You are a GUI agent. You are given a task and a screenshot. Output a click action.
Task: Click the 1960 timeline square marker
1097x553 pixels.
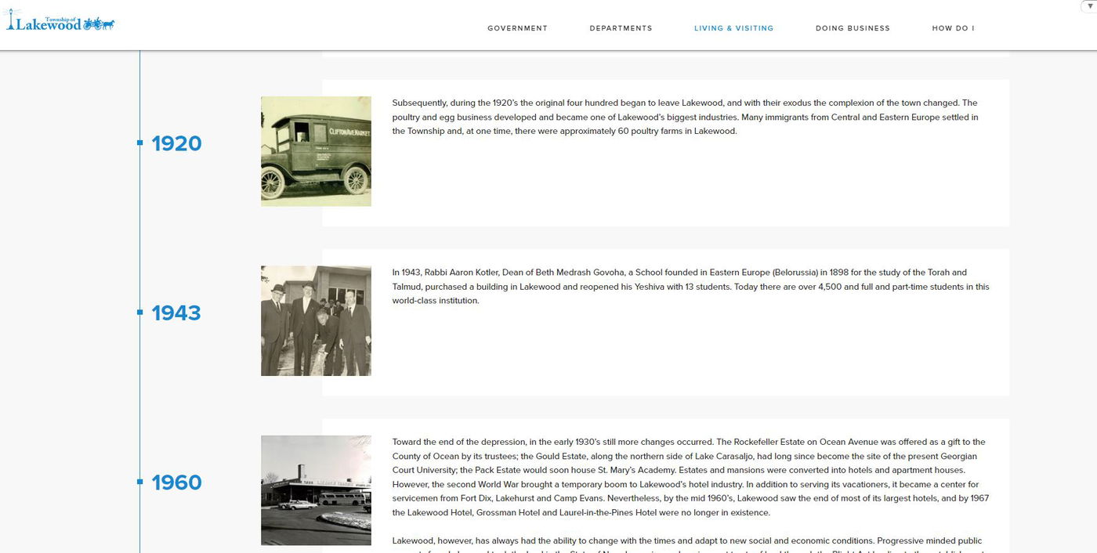[x=139, y=482]
